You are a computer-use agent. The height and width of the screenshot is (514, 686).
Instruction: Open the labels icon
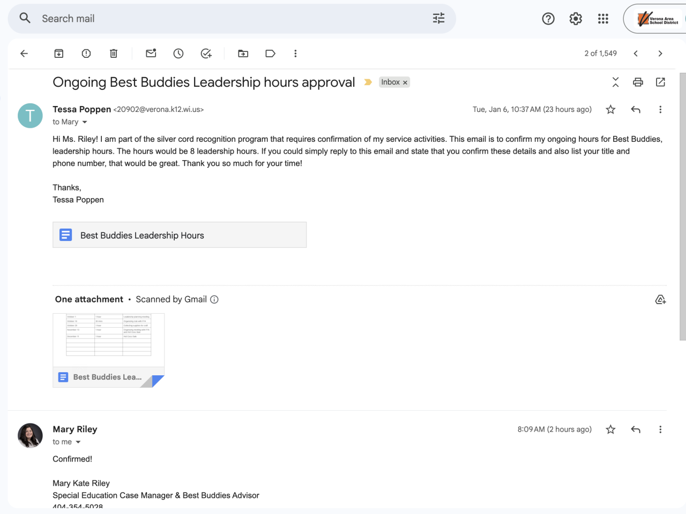[x=271, y=54]
